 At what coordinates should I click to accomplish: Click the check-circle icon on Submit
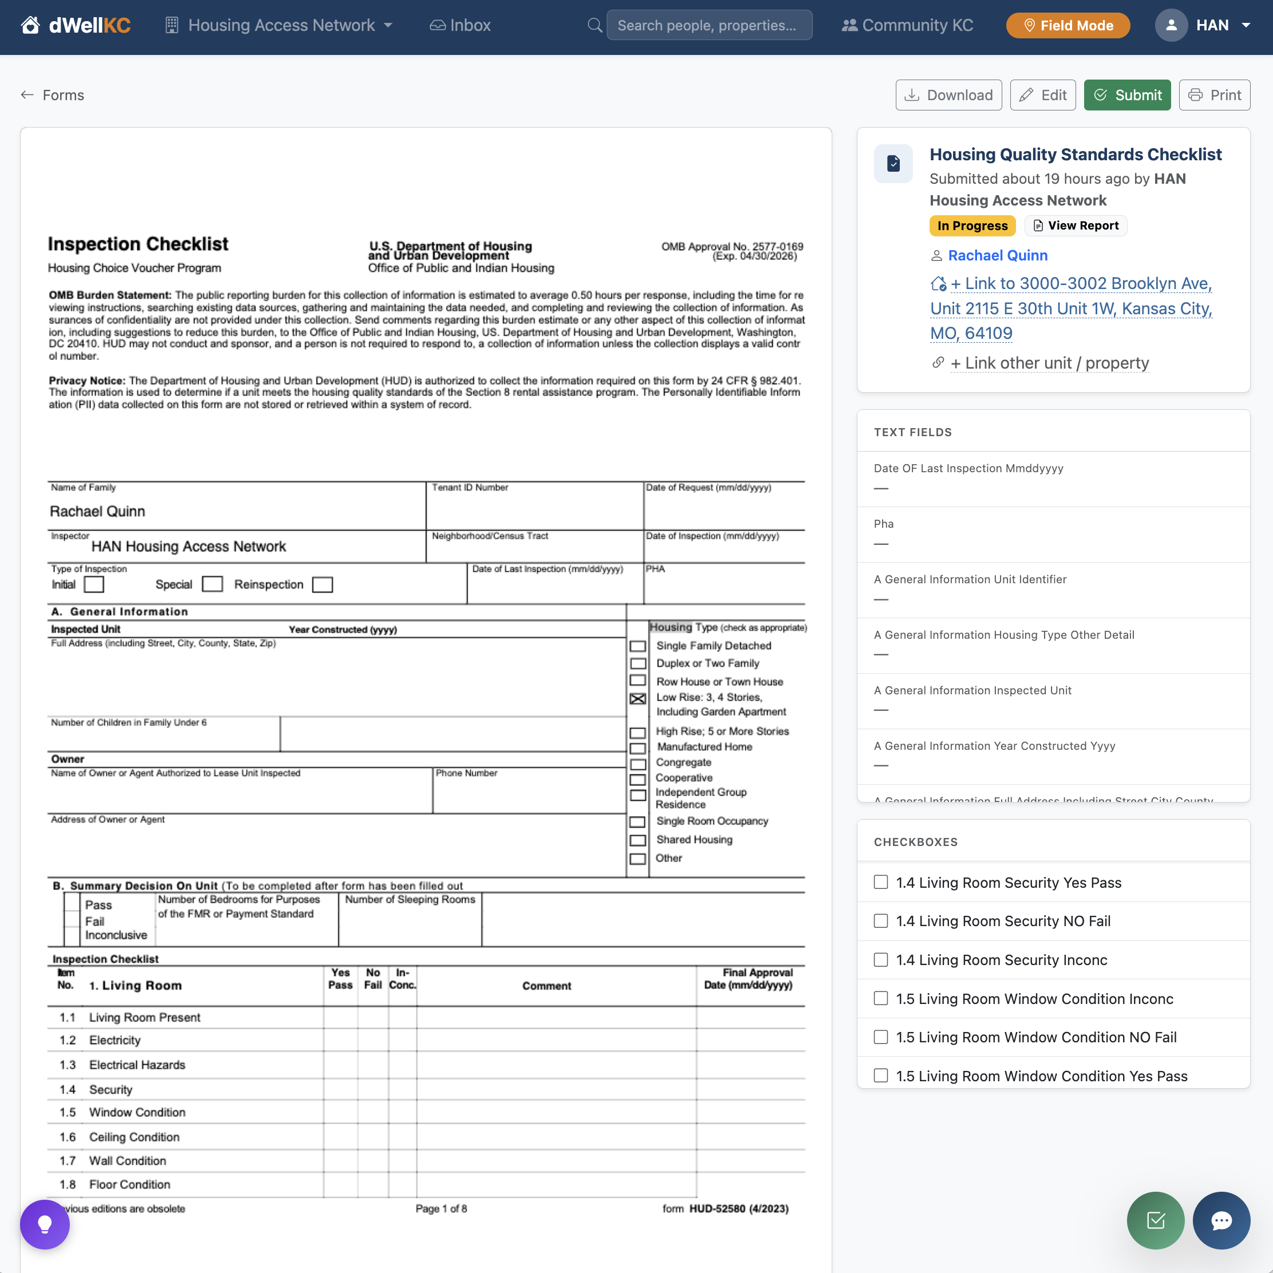click(1100, 95)
